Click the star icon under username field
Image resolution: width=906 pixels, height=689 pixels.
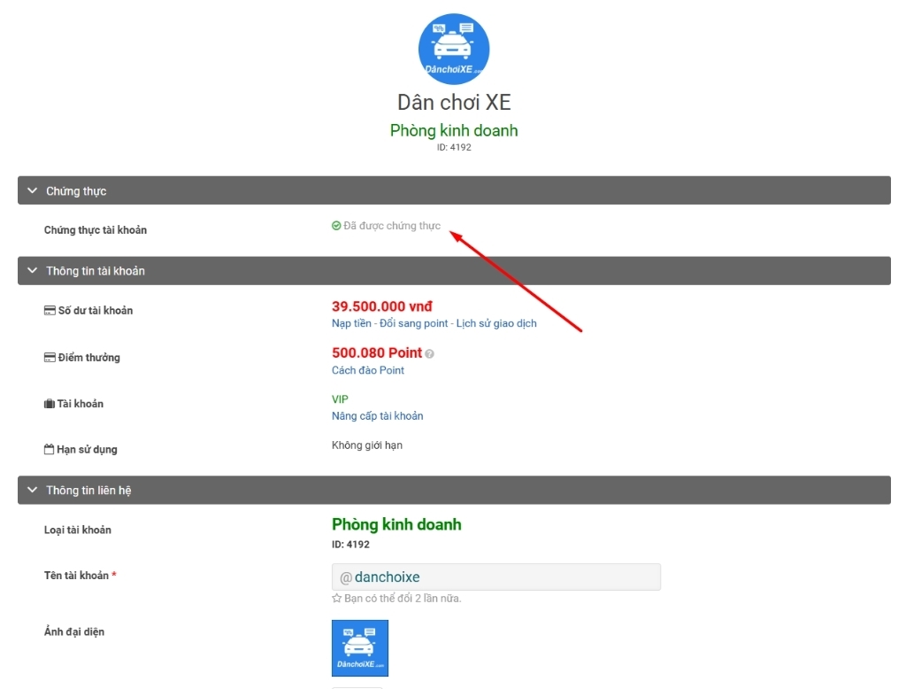pos(336,599)
